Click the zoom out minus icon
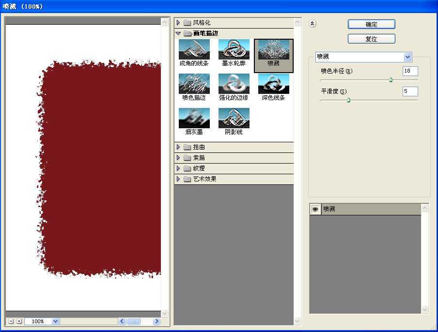The image size is (438, 332). (x=11, y=321)
